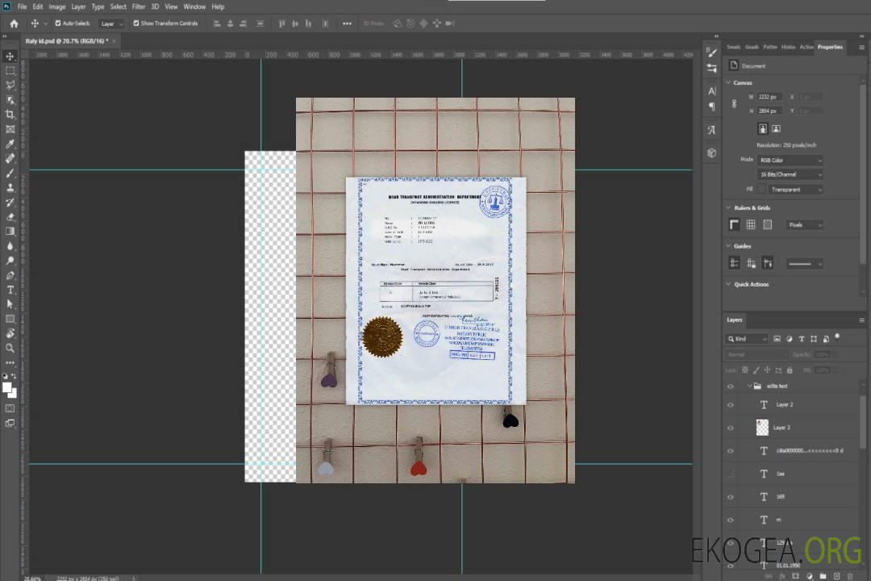Open the Mode dropdown showing RGB Color
The height and width of the screenshot is (581, 871).
[x=791, y=161]
